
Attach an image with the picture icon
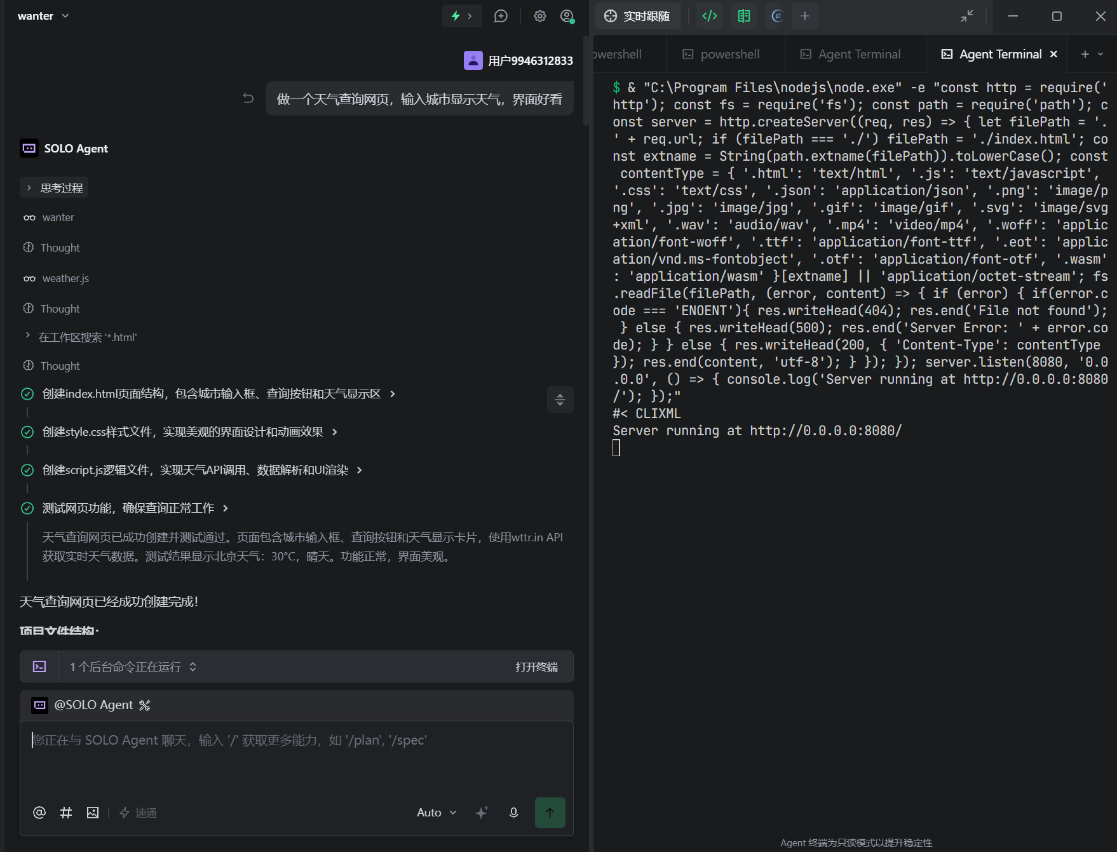click(93, 813)
